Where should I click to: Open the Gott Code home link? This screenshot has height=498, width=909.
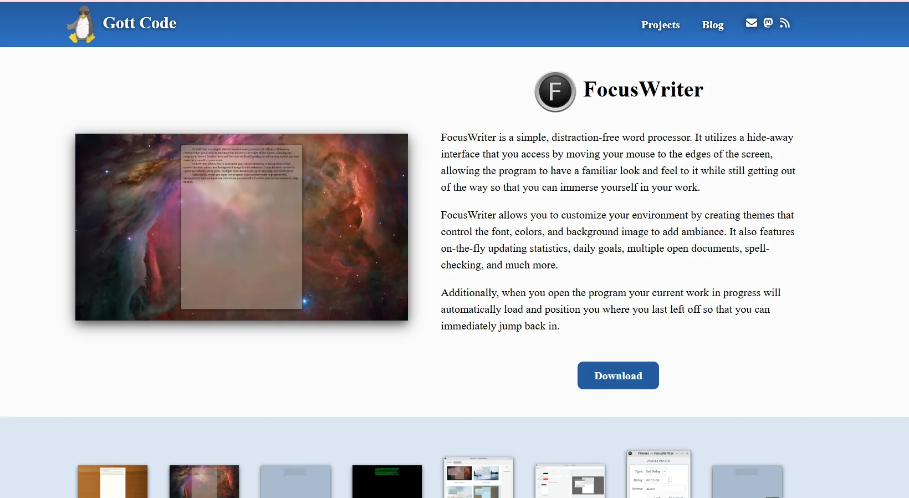pos(140,23)
